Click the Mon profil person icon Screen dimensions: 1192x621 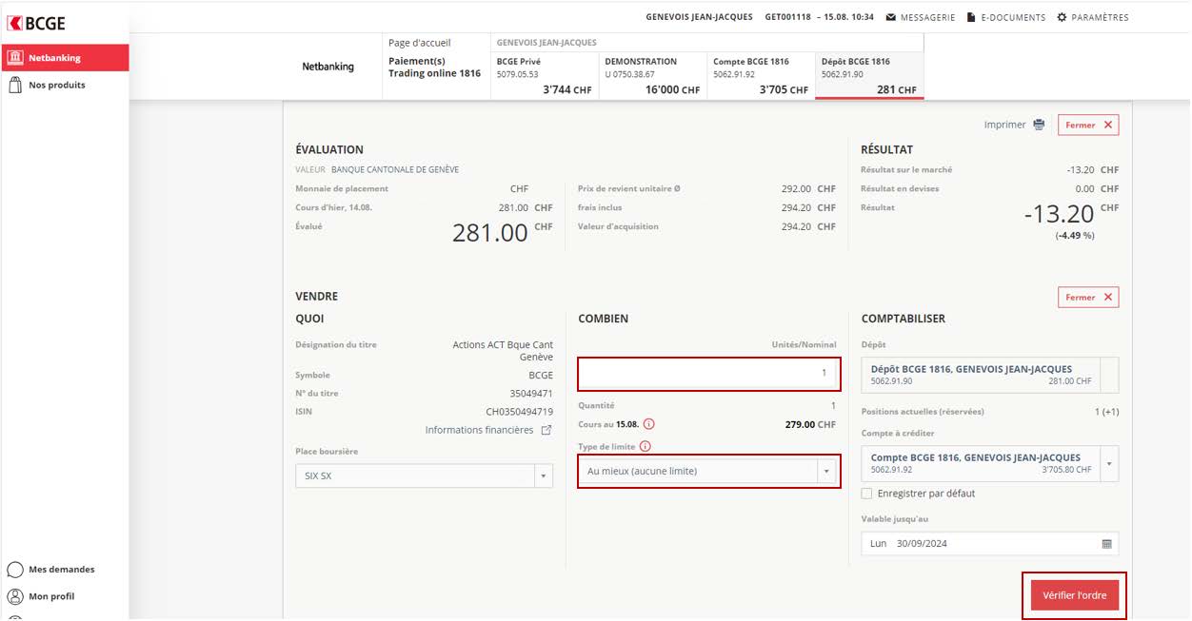[x=15, y=596]
